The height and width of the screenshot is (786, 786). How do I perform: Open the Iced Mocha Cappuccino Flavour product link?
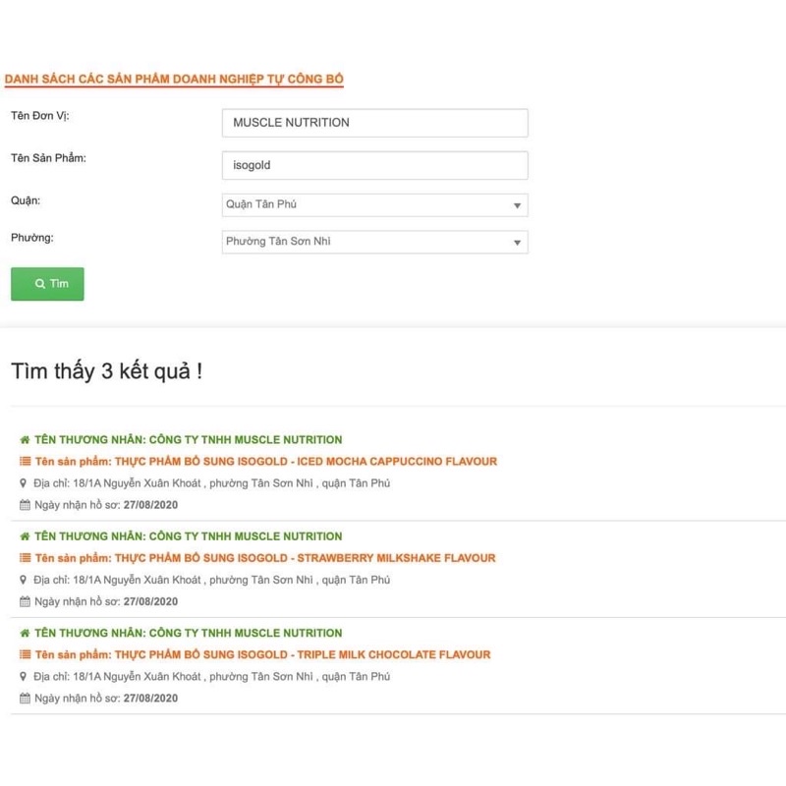[306, 462]
